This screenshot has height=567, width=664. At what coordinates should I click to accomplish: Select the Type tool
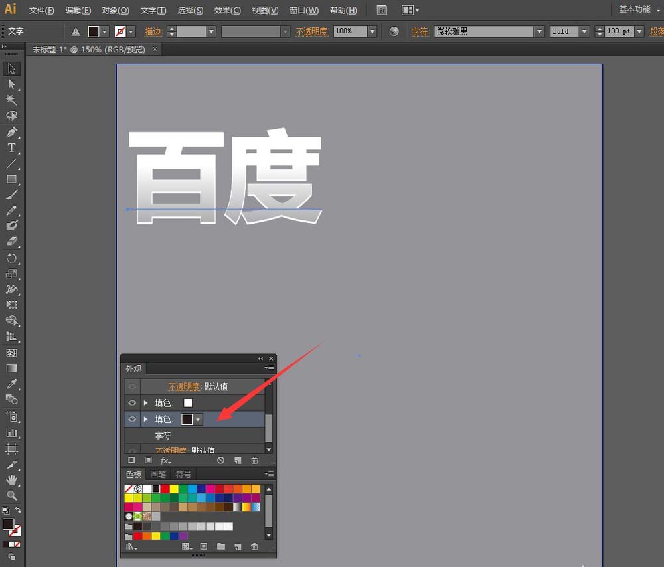point(11,148)
